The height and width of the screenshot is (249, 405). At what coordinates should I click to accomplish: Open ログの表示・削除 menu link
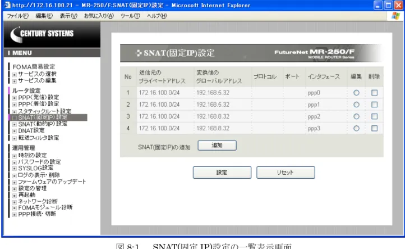(x=39, y=175)
